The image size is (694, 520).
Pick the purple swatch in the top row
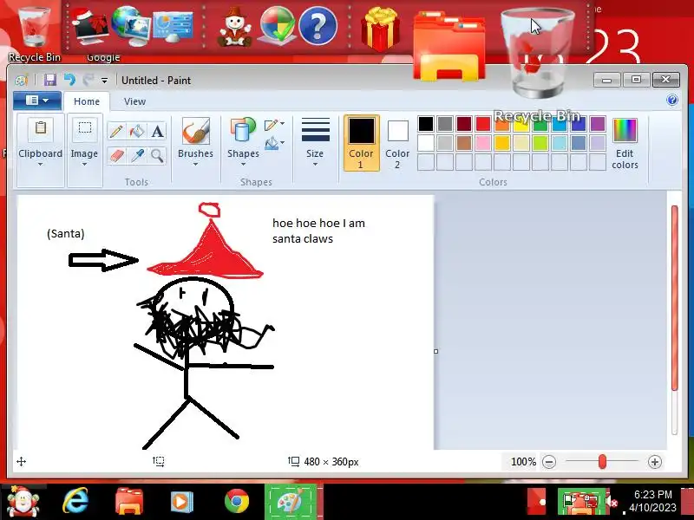[598, 124]
